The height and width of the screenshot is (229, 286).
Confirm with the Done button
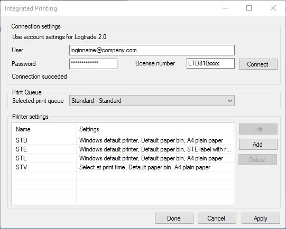click(174, 218)
